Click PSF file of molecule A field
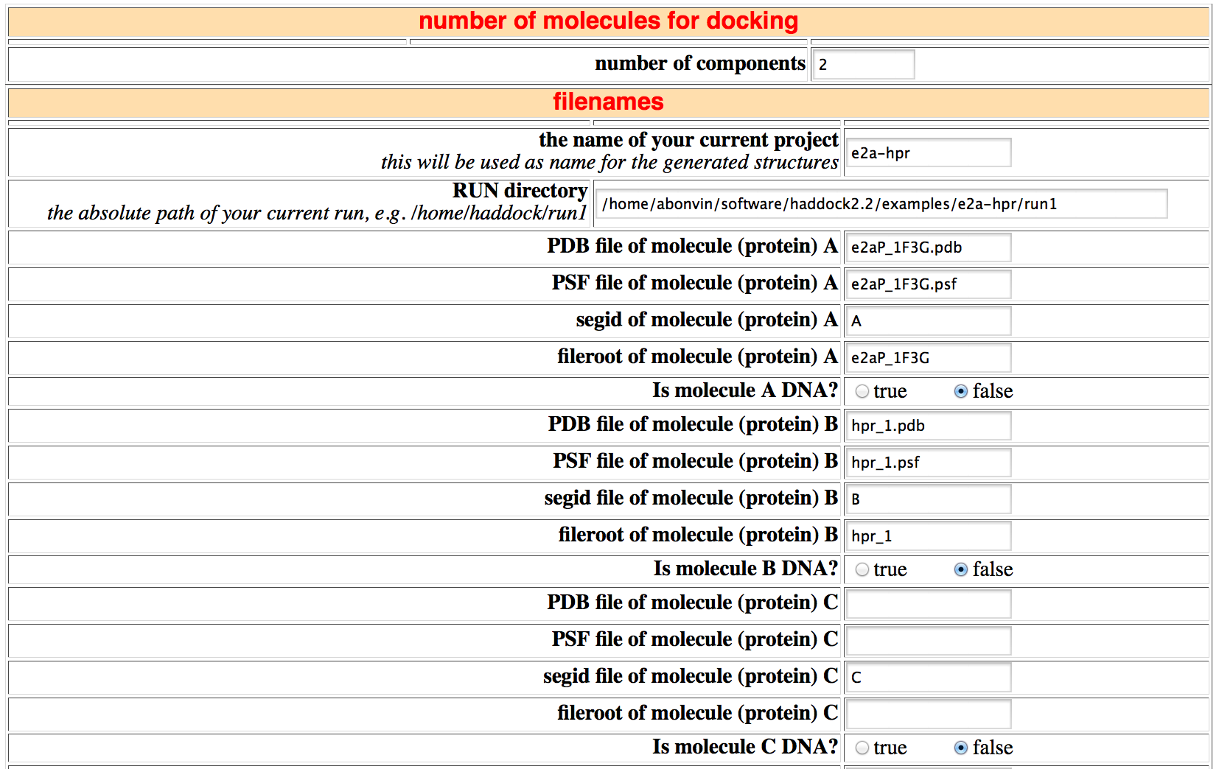The width and height of the screenshot is (1219, 769). [929, 284]
